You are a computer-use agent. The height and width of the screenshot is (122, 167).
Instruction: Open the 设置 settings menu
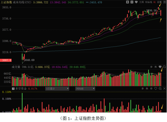pos(159,2)
